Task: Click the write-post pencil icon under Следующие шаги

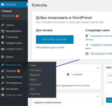Action: click(87, 36)
